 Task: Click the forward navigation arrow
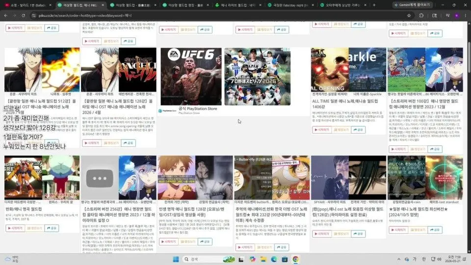[14, 15]
